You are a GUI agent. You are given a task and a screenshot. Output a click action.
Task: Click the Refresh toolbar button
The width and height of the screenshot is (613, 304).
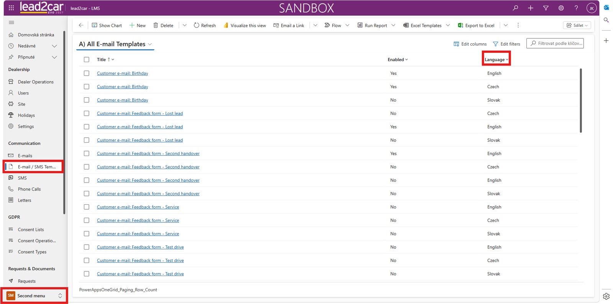point(205,25)
